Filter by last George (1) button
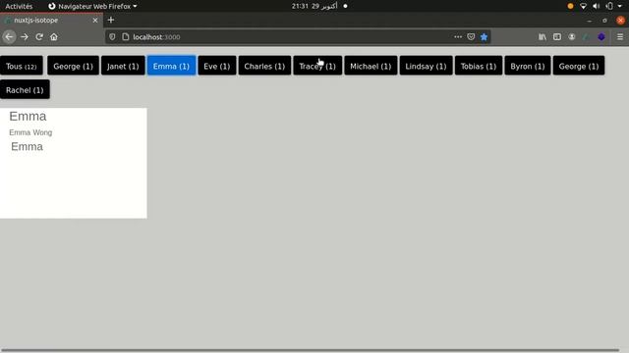 [579, 66]
